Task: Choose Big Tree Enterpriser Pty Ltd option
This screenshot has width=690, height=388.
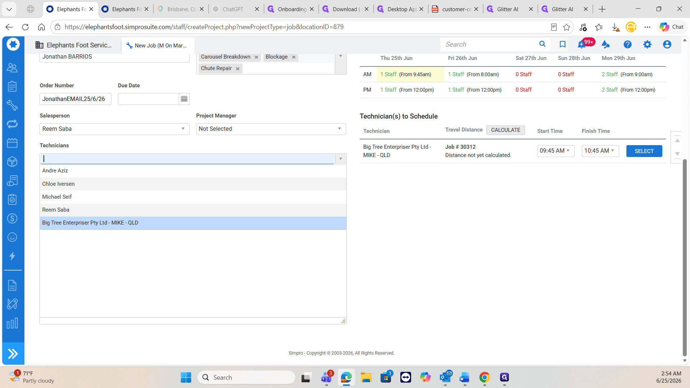Action: pos(193,223)
